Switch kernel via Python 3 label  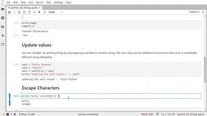click(194, 12)
